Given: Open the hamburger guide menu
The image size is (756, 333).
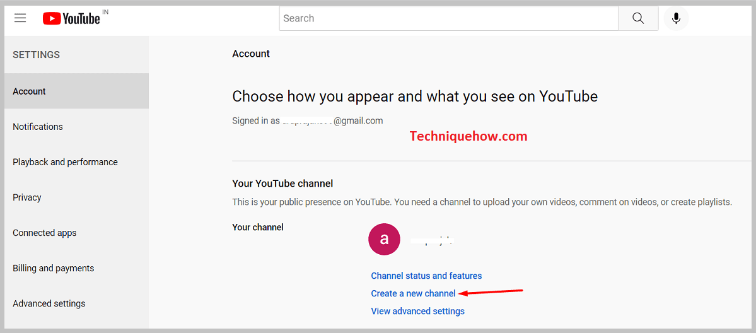Looking at the screenshot, I should (x=20, y=18).
